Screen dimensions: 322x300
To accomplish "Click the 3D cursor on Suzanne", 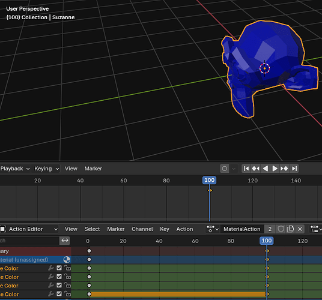I will (265, 68).
